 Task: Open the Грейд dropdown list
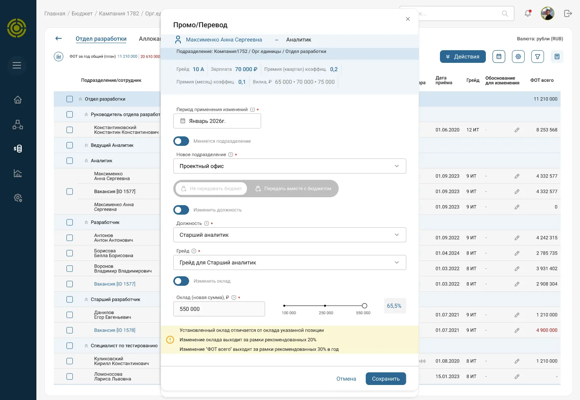coord(290,262)
